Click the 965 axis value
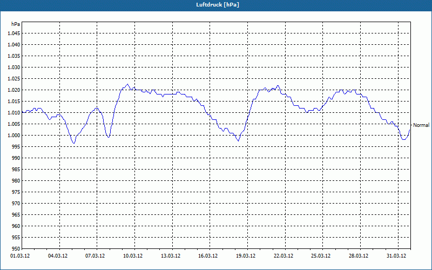 point(16,214)
